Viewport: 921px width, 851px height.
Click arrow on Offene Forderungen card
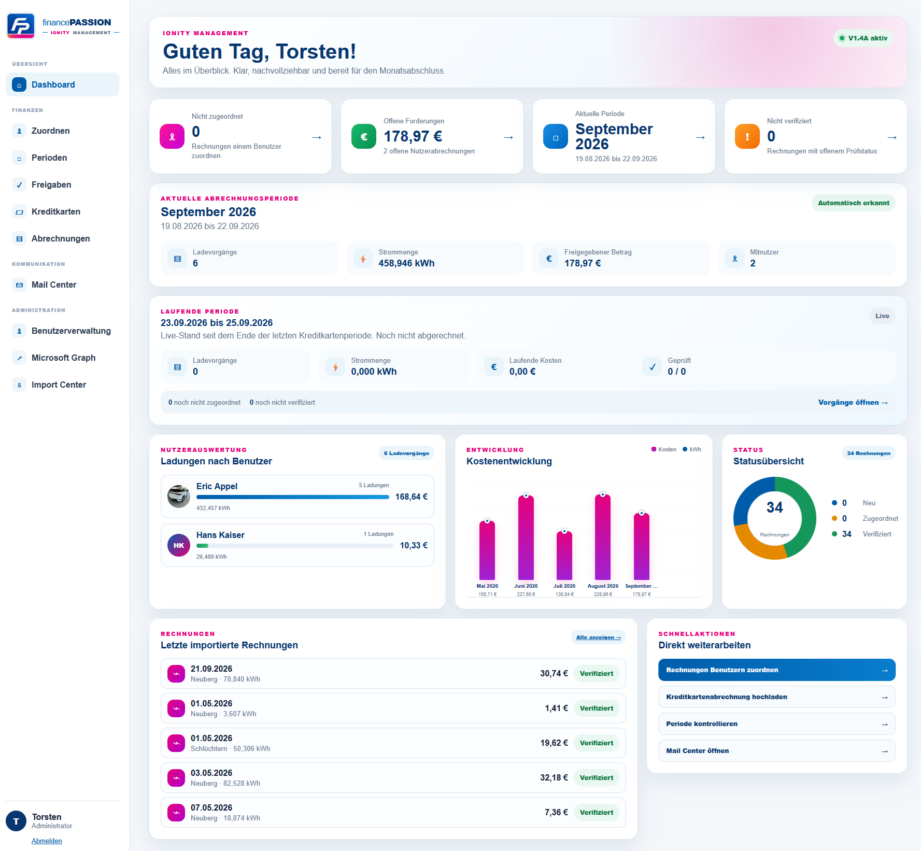tap(508, 137)
